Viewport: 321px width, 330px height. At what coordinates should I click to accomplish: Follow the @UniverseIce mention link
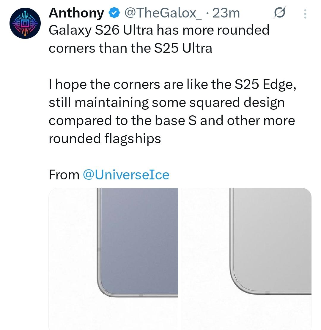click(126, 175)
